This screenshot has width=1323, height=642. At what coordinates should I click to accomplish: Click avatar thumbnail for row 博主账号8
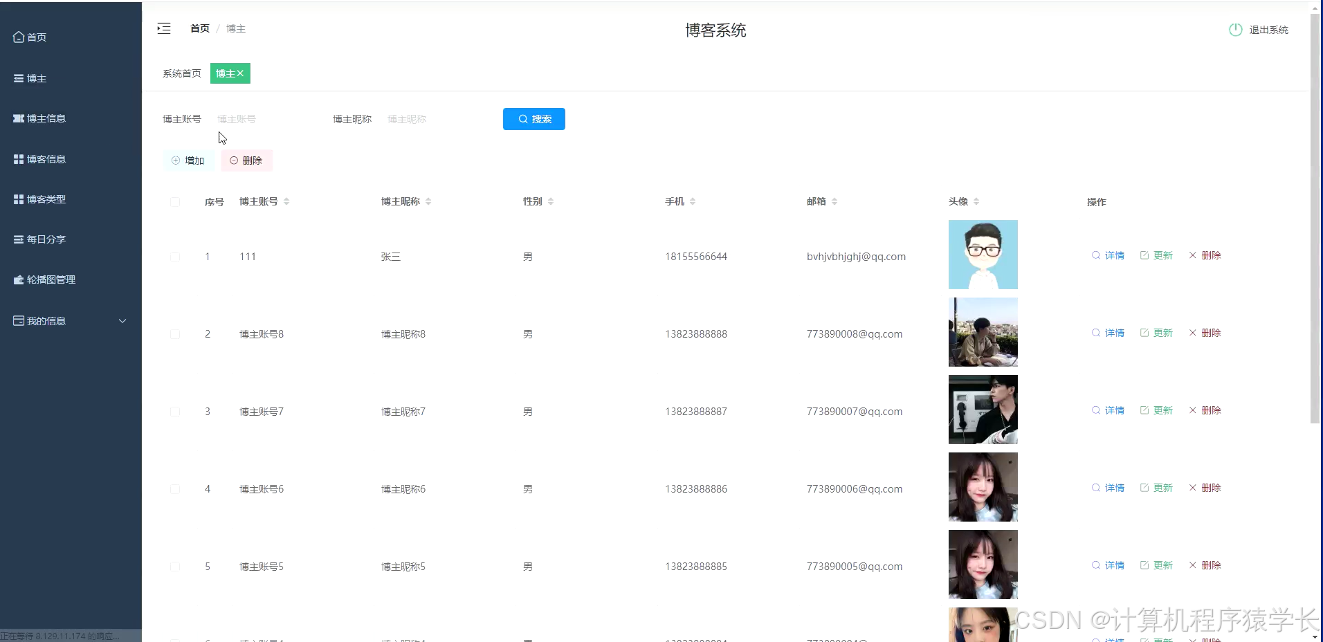click(983, 332)
